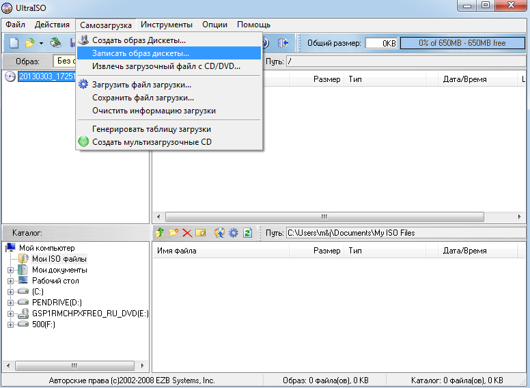Sort image list by Размер column
The height and width of the screenshot is (388, 530).
(x=316, y=79)
